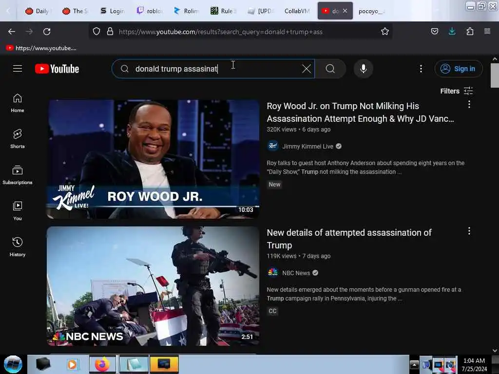
Task: Show hidden system tray icons
Action: (414, 364)
